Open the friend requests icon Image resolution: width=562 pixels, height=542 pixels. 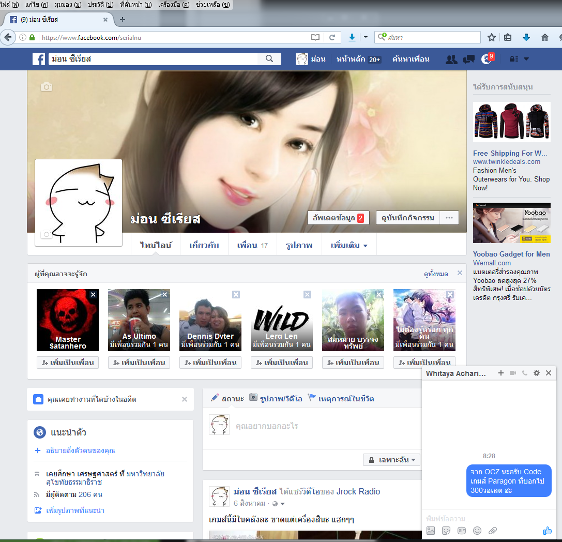[x=451, y=59]
